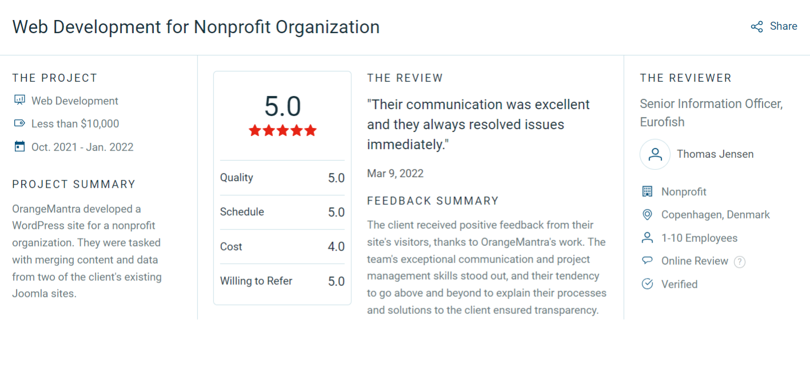The height and width of the screenshot is (378, 810).
Task: Click the Verified checkmark icon
Action: click(648, 284)
